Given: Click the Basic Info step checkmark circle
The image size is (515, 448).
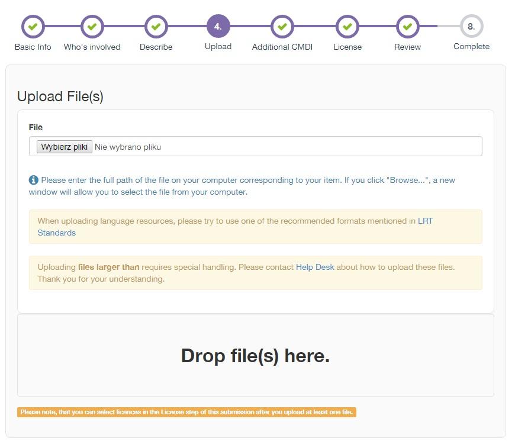Looking at the screenshot, I should click(x=33, y=27).
